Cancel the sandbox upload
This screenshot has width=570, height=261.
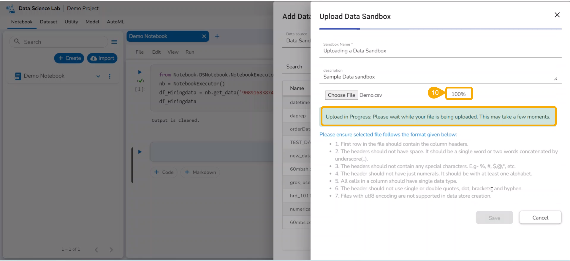pyautogui.click(x=540, y=218)
